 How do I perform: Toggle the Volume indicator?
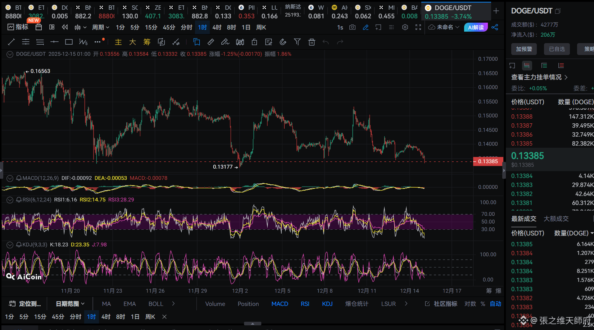tap(215, 304)
